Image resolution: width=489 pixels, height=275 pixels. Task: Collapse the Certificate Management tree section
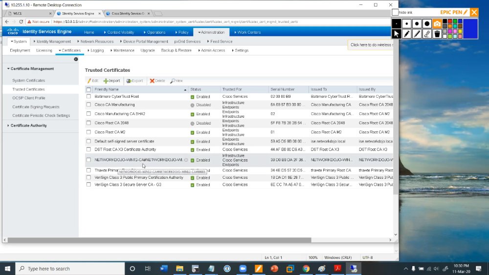(8, 68)
